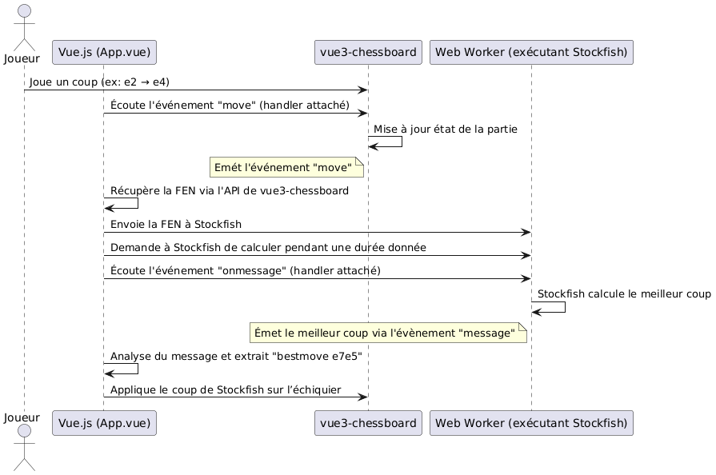
Task: Click "Applique le coup de Stockfish sur l'échiquier" label
Action: pyautogui.click(x=226, y=389)
